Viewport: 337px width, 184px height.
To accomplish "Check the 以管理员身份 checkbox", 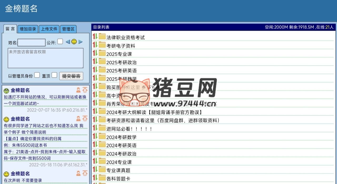I will (37, 75).
